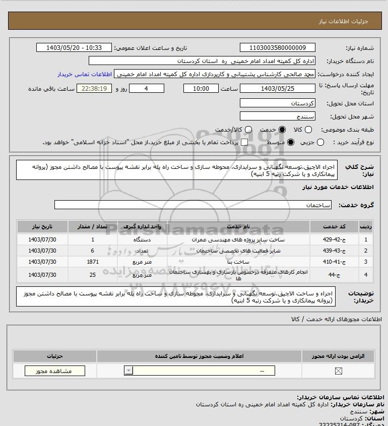
Task: Click the quantity 25 cell
Action: coord(93,275)
